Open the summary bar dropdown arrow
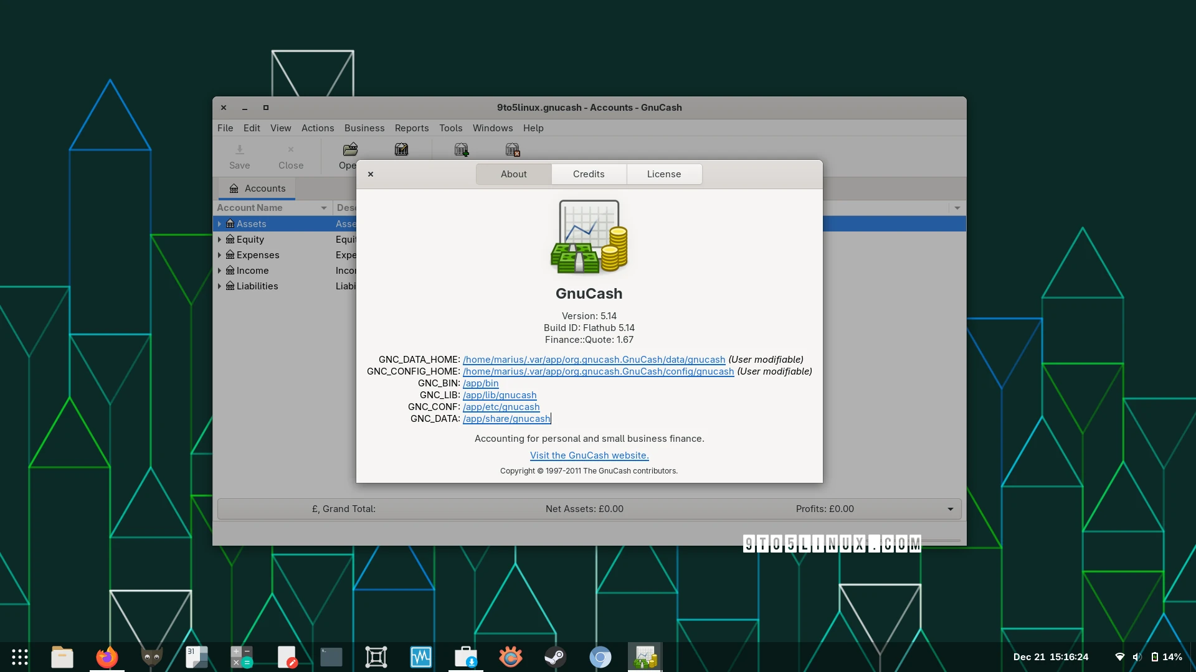The image size is (1196, 672). point(950,509)
